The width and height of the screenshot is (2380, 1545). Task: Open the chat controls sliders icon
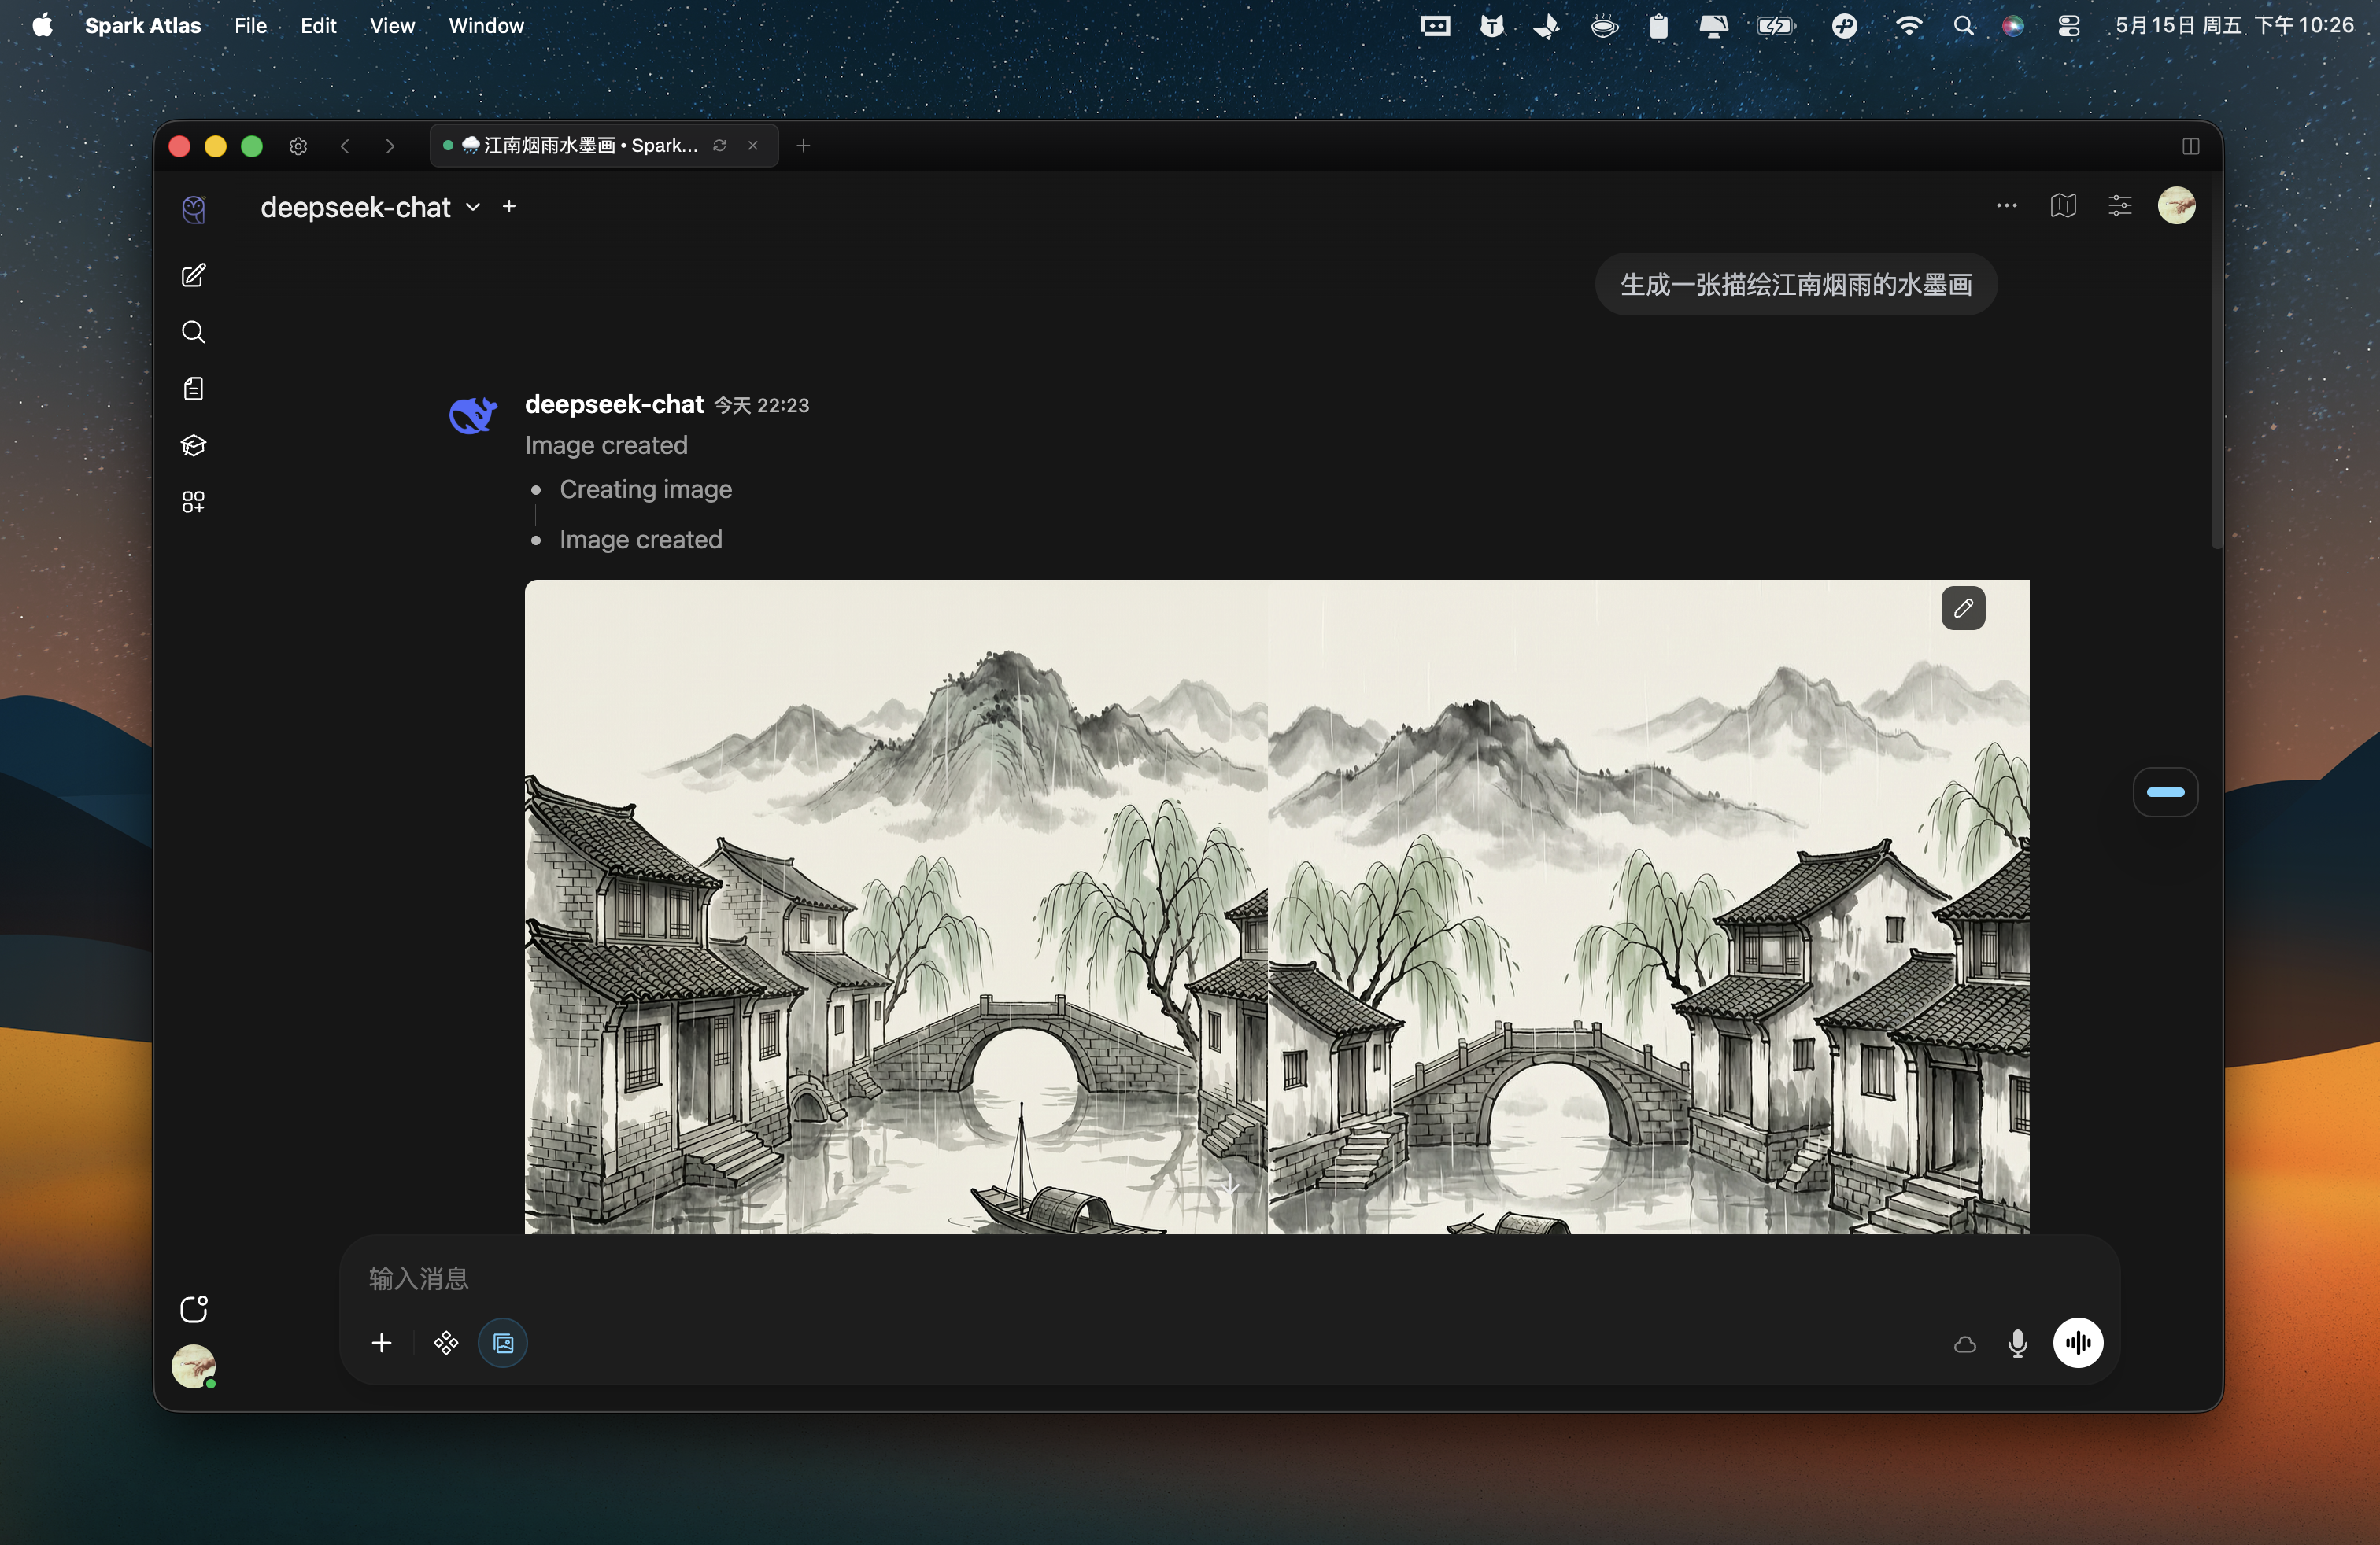pos(2120,206)
